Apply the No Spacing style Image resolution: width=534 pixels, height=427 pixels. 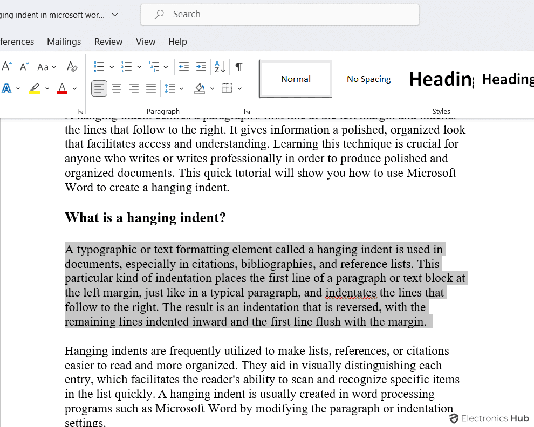[x=368, y=79]
